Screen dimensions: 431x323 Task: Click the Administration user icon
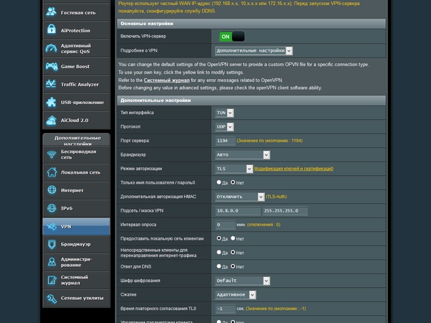[52, 262]
